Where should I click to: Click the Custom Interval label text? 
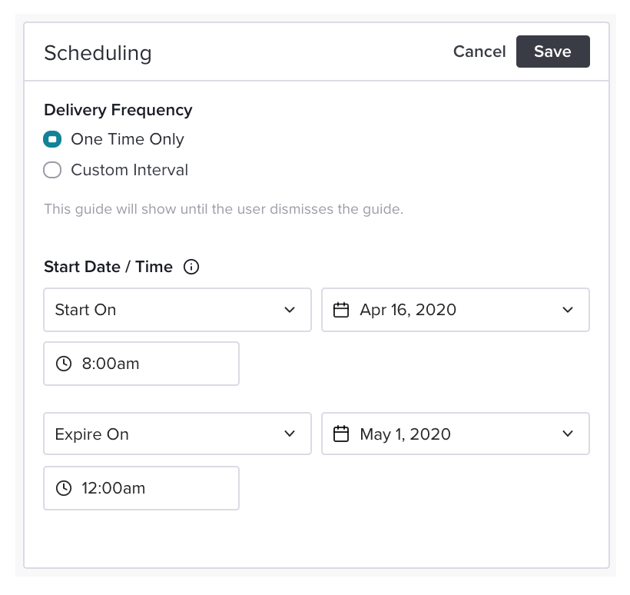point(129,170)
